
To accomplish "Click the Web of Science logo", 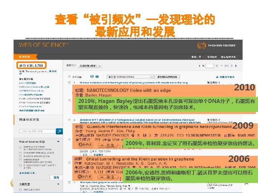I will click(44, 45).
